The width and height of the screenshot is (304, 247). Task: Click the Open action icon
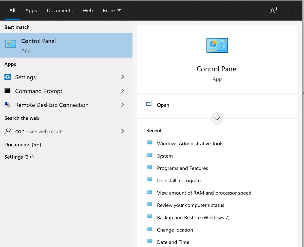coord(149,104)
